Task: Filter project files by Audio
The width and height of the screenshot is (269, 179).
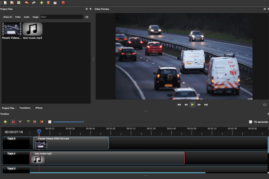Action: (26, 17)
